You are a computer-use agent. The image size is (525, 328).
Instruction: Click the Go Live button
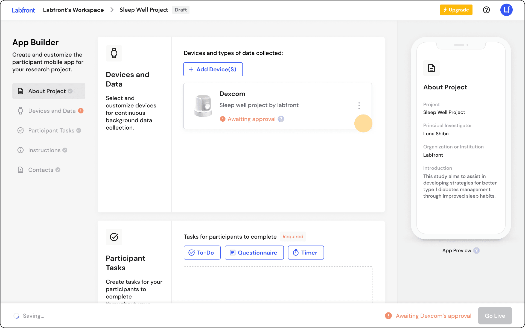pos(495,316)
